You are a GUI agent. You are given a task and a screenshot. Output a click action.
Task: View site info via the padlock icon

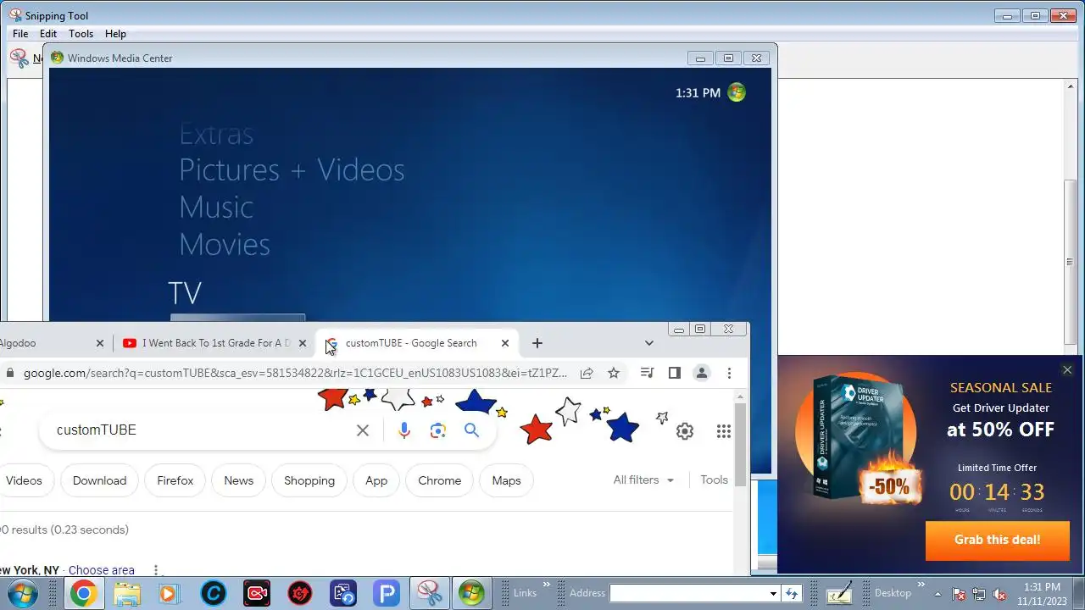click(x=9, y=373)
